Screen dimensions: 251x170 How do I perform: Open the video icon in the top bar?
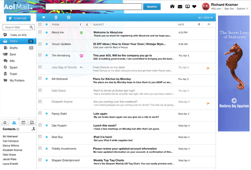coord(187,6)
